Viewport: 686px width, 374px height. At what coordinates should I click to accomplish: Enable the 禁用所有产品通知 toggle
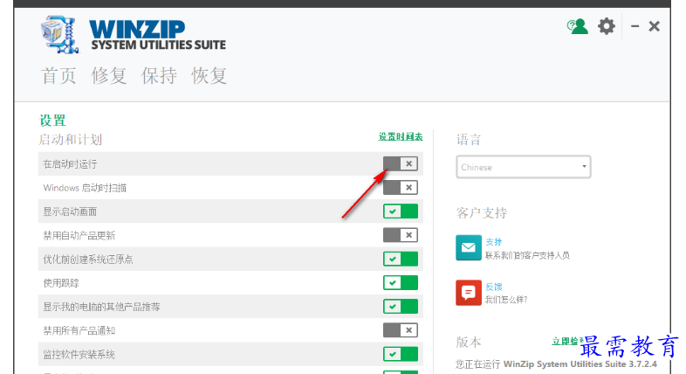(401, 330)
